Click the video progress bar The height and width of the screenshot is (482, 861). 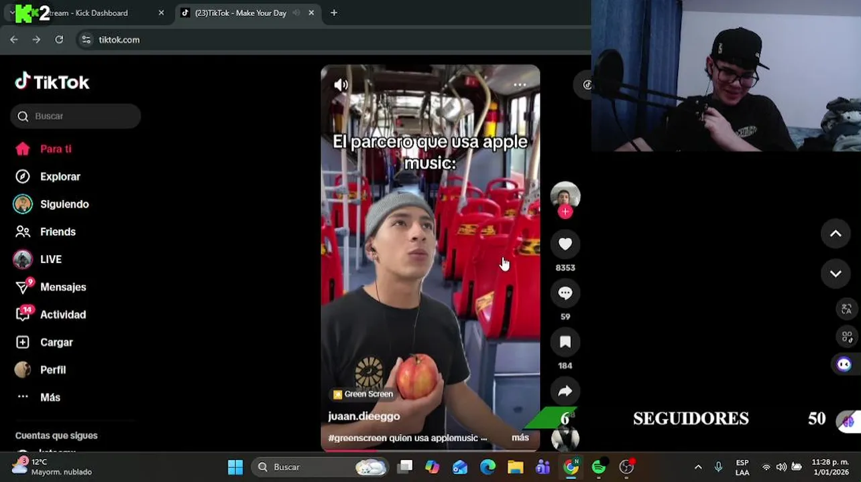(430, 450)
